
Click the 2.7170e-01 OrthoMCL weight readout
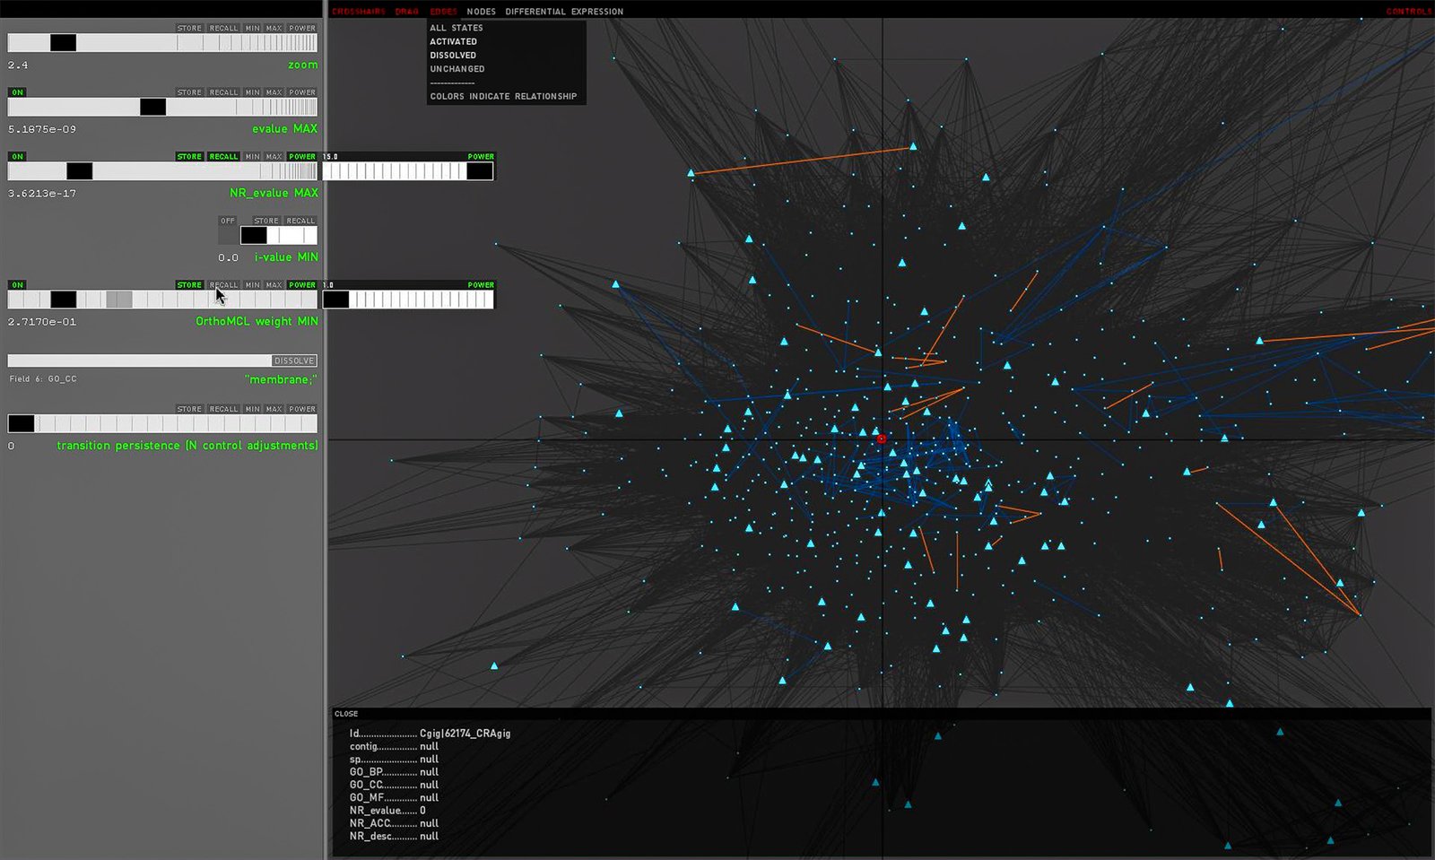(x=41, y=322)
